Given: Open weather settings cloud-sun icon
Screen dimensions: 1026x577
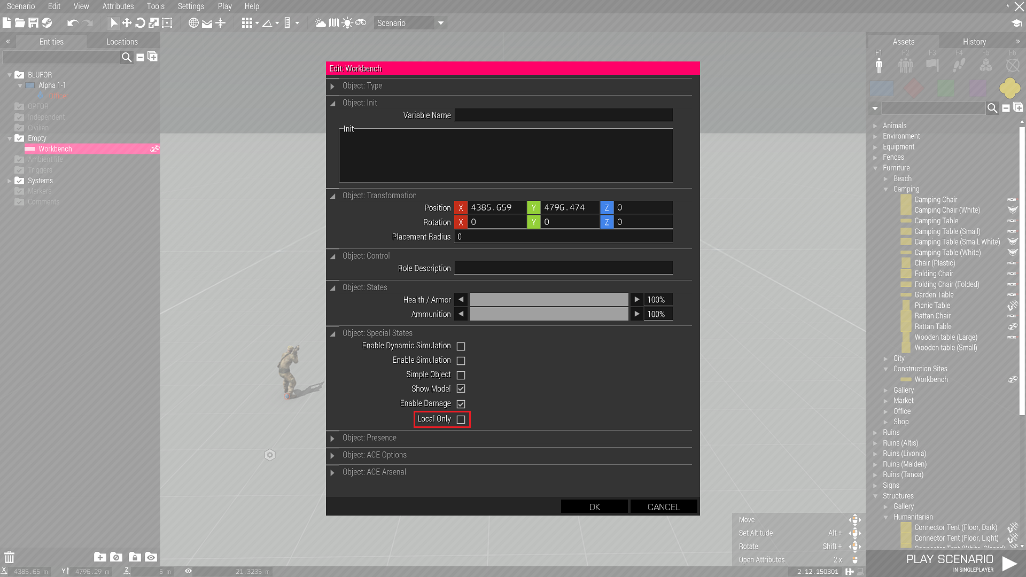Looking at the screenshot, I should [x=320, y=23].
